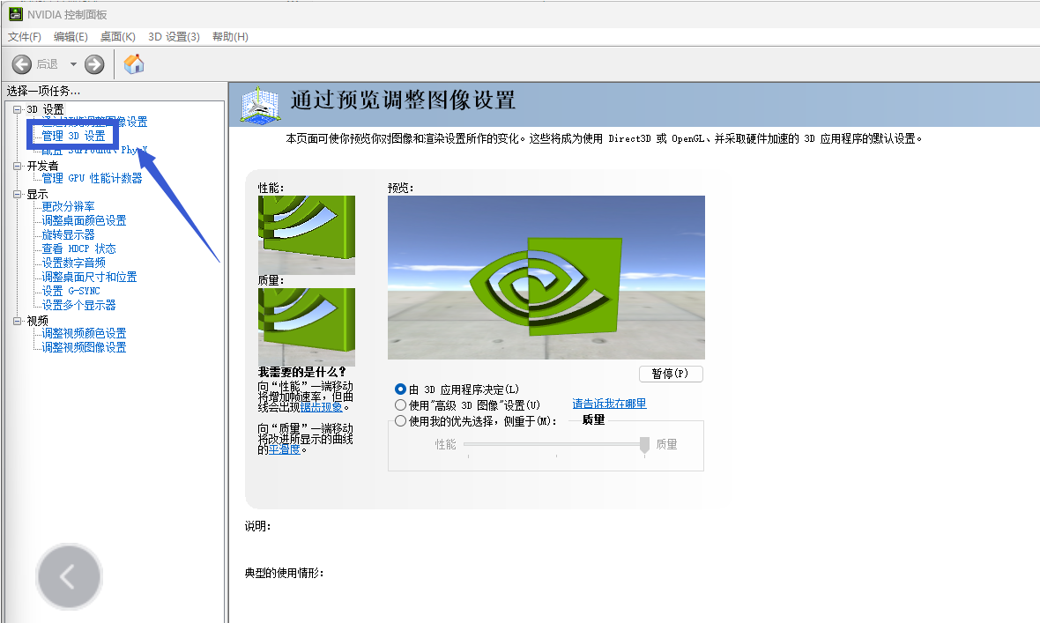Open 调整视频颜色设置 page
1040x623 pixels.
[x=85, y=334]
